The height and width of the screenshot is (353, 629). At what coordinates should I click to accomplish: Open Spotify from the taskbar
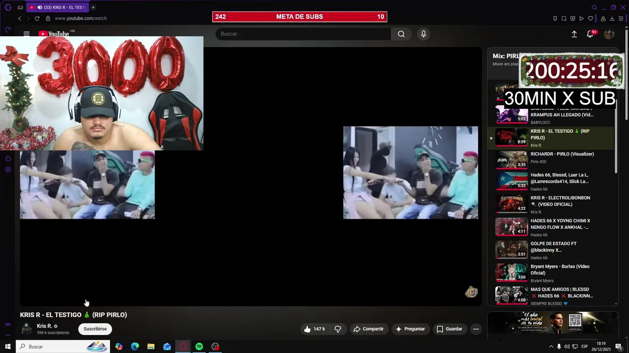[x=199, y=347]
